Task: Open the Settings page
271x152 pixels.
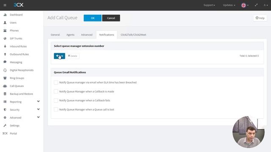Action: click(14, 125)
